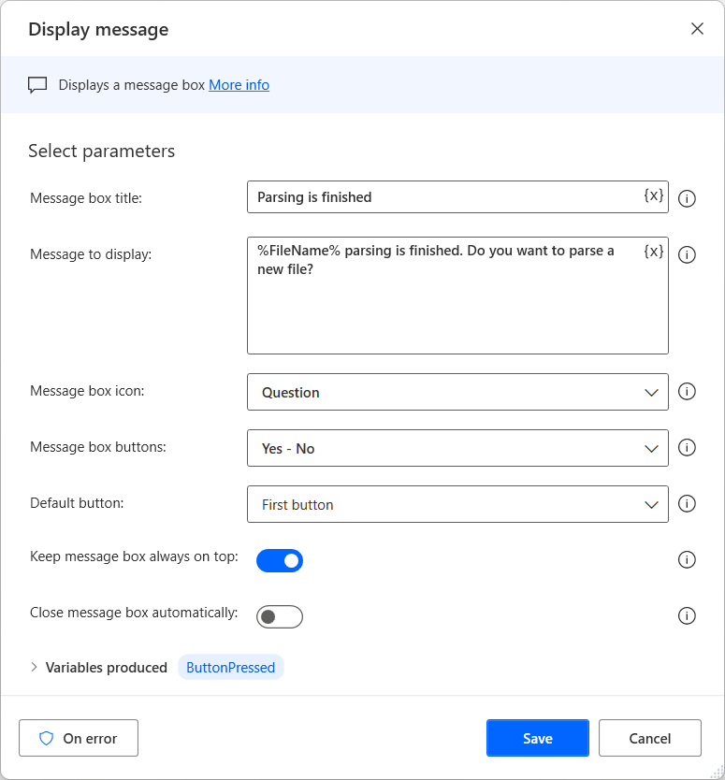Open Message box buttons dropdown

click(457, 448)
